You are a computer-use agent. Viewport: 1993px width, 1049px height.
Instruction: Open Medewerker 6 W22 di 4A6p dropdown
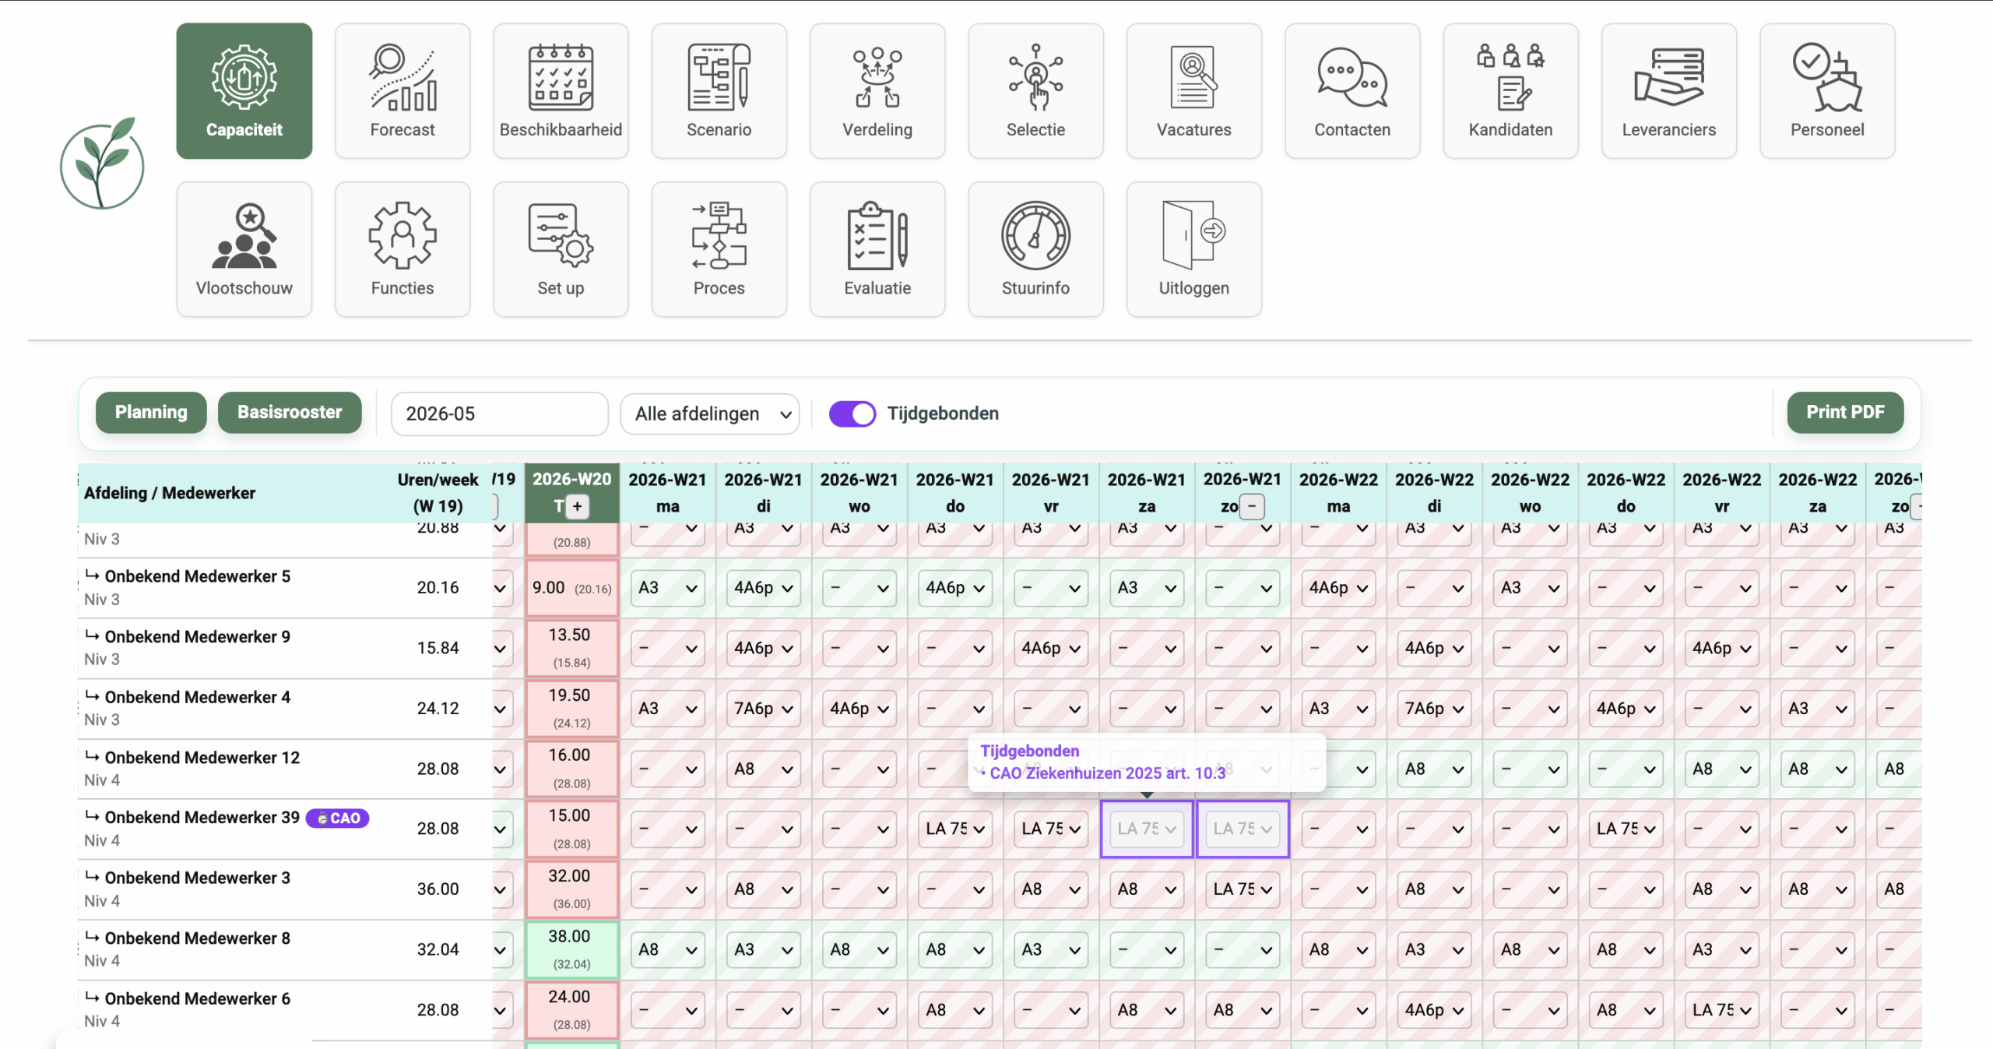point(1434,1010)
